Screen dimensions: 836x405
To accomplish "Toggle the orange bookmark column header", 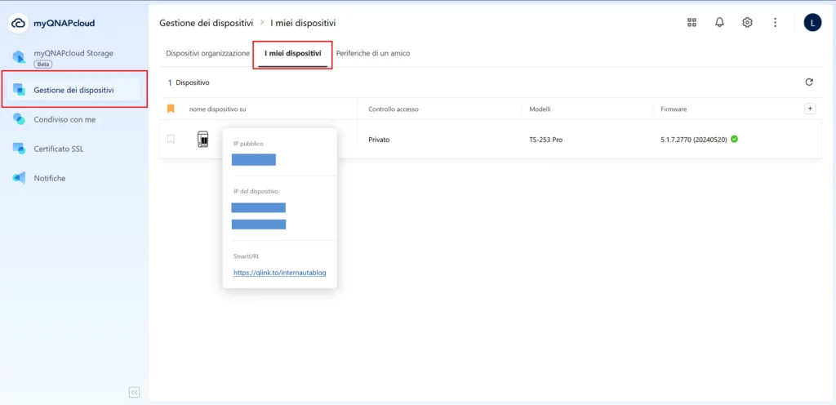I will 171,109.
